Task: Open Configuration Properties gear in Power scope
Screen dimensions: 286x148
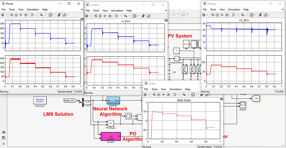Action: (x=3, y=15)
